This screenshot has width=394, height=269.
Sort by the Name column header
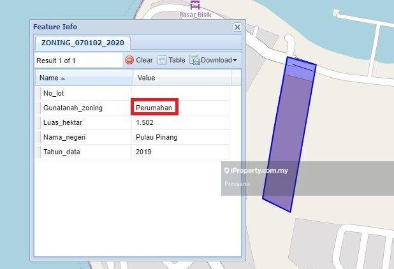(x=83, y=78)
